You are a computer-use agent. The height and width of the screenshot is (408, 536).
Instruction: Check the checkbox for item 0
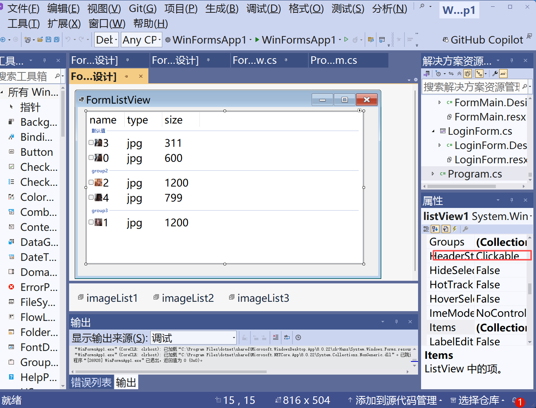(x=91, y=158)
